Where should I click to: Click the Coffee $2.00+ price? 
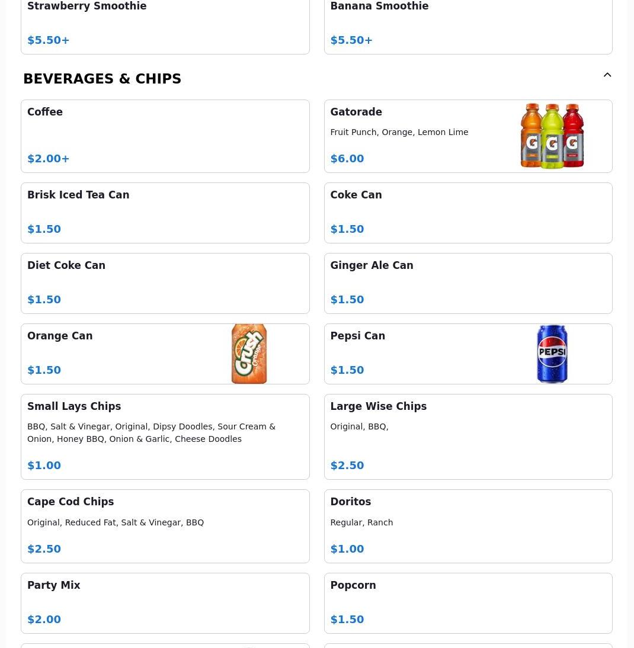[x=49, y=159]
